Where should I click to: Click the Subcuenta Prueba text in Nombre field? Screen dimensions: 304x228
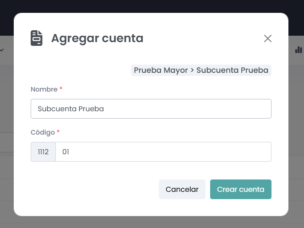click(71, 109)
